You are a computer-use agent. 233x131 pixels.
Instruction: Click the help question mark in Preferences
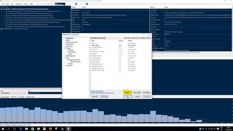143,35
